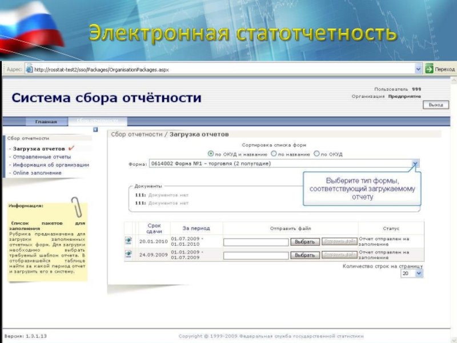The image size is (457, 343).
Task: Click Система сбора отчётности title
Action: (x=106, y=98)
